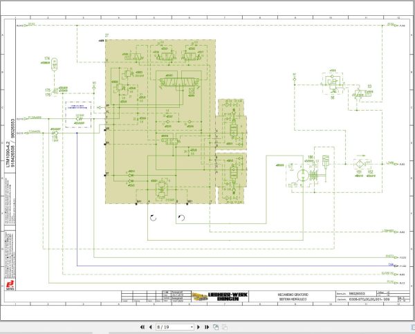Open the page number dropdown
Viewport: 415px width, 334px height.
tap(192, 327)
